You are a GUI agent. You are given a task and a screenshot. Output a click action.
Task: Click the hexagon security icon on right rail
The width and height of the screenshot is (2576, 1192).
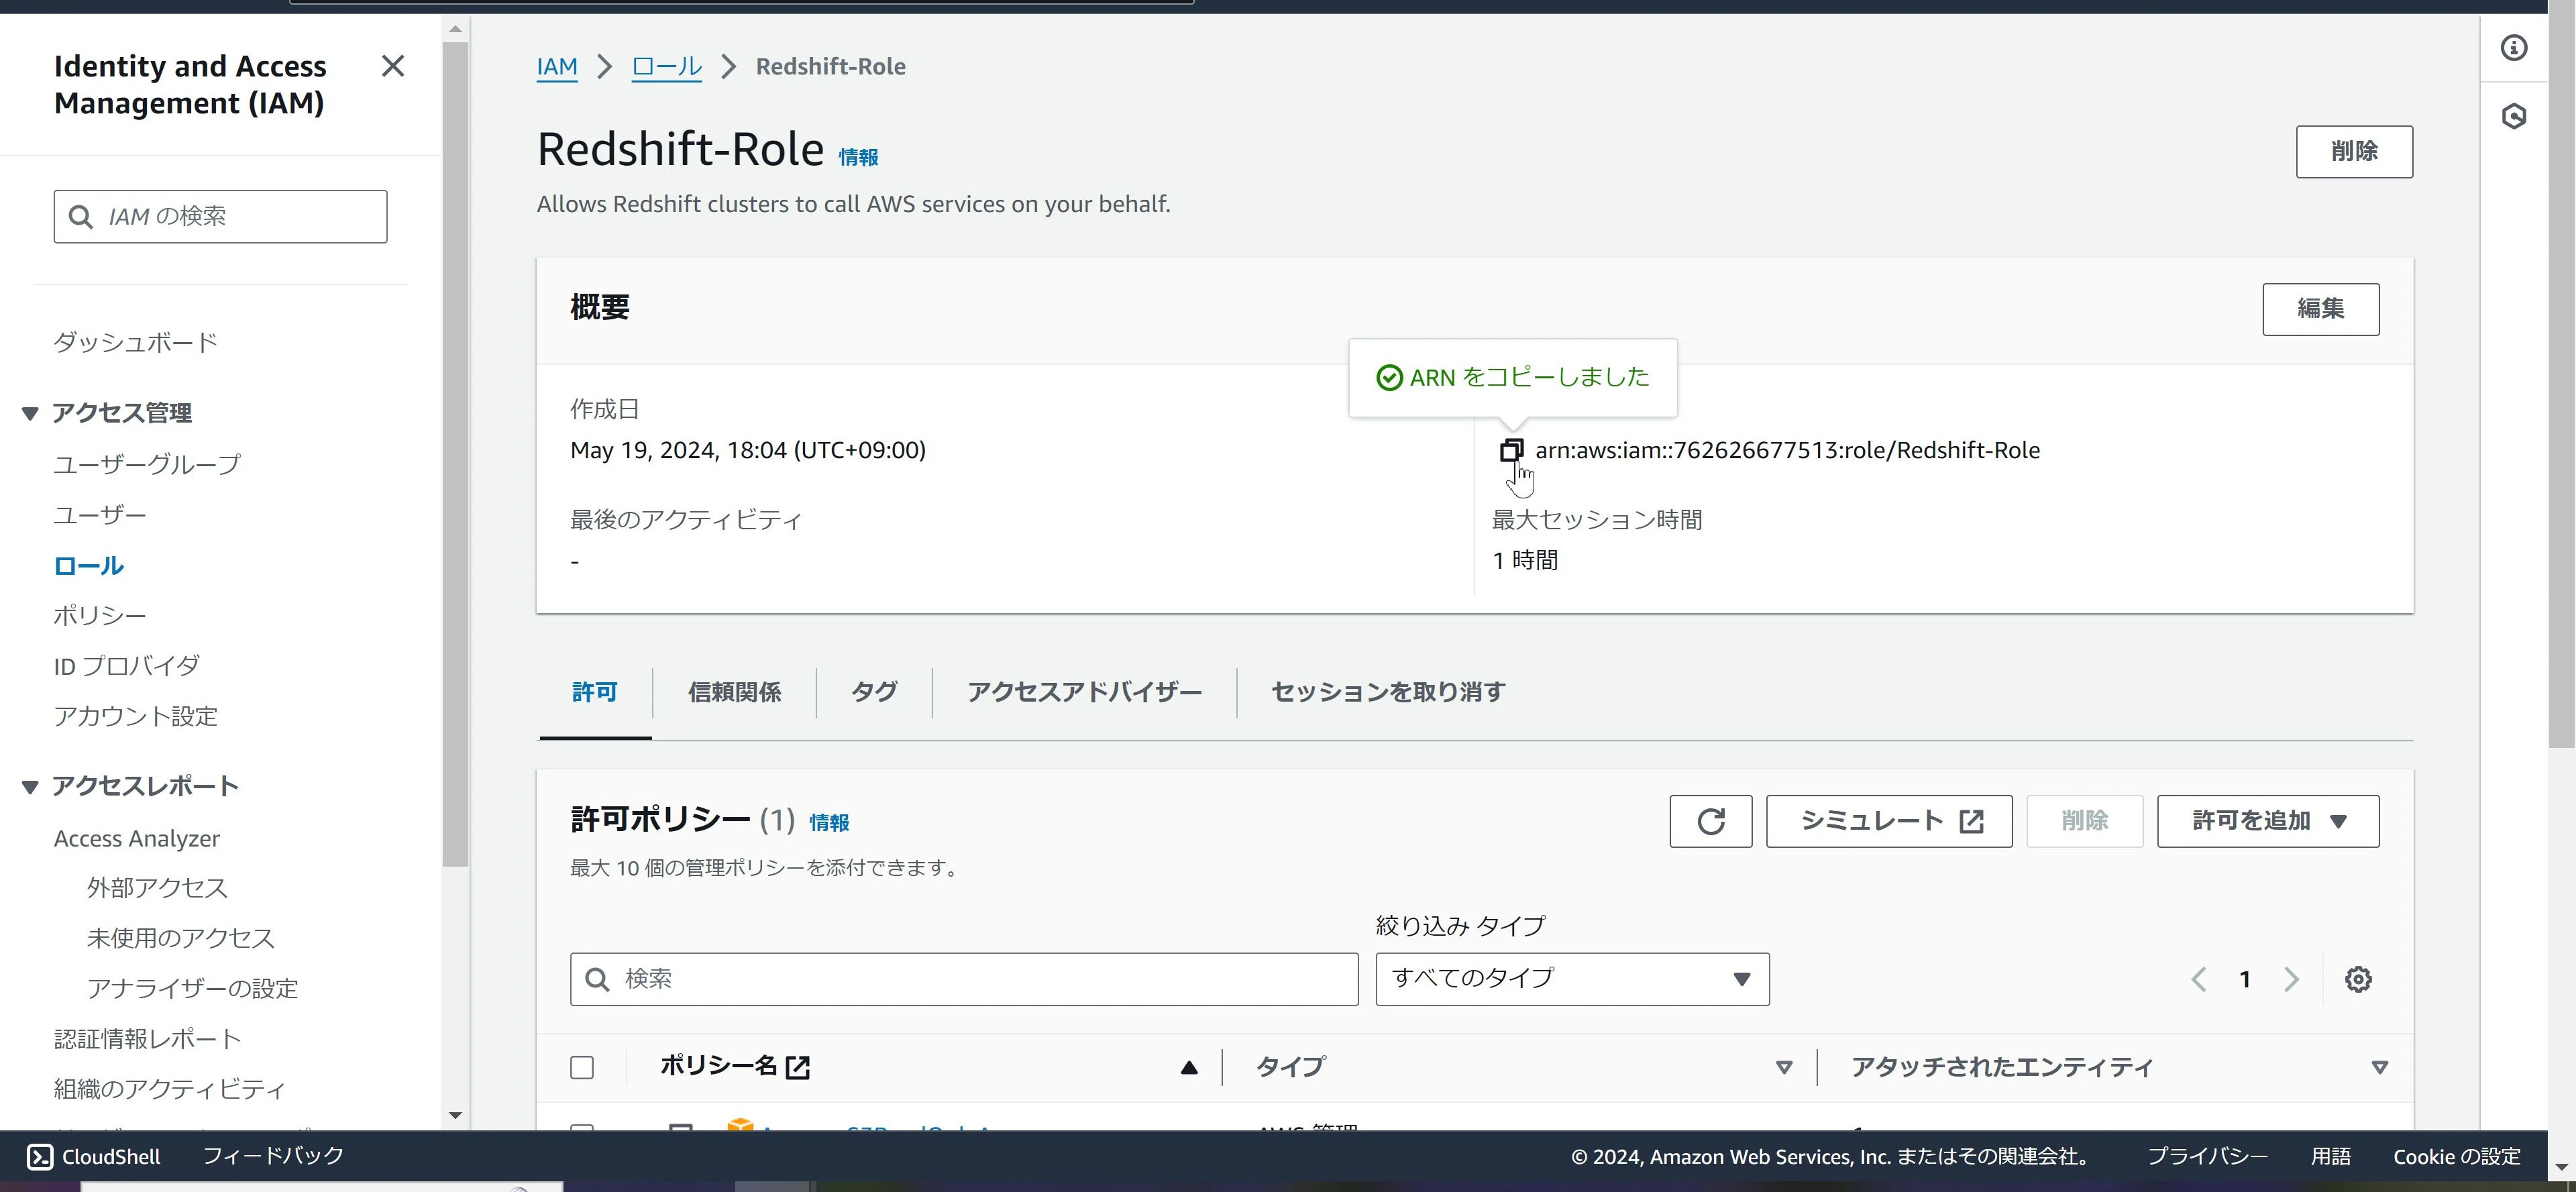point(2514,116)
